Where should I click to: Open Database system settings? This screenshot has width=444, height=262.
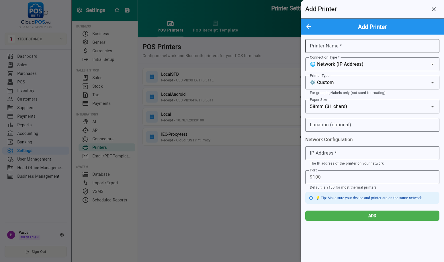click(107, 174)
